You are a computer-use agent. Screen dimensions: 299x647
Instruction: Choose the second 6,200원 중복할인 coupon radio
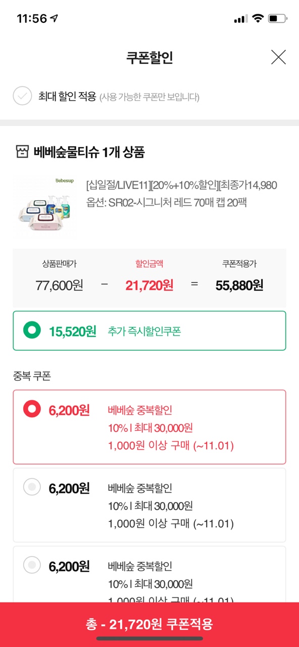32,488
